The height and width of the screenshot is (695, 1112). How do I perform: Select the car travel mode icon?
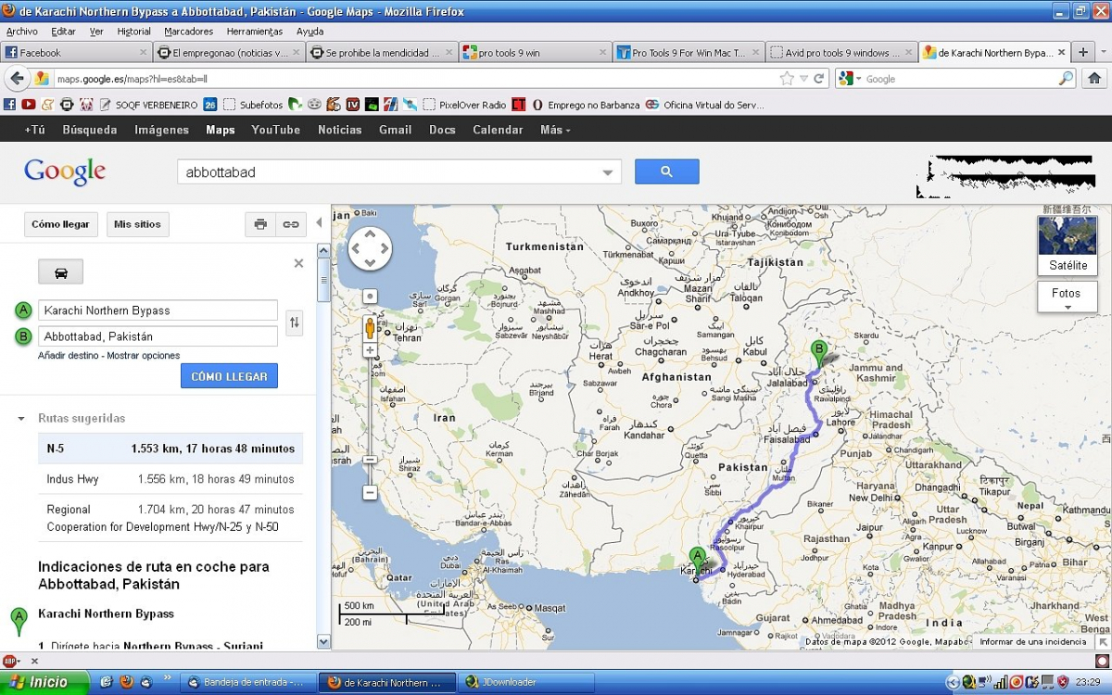coord(61,272)
